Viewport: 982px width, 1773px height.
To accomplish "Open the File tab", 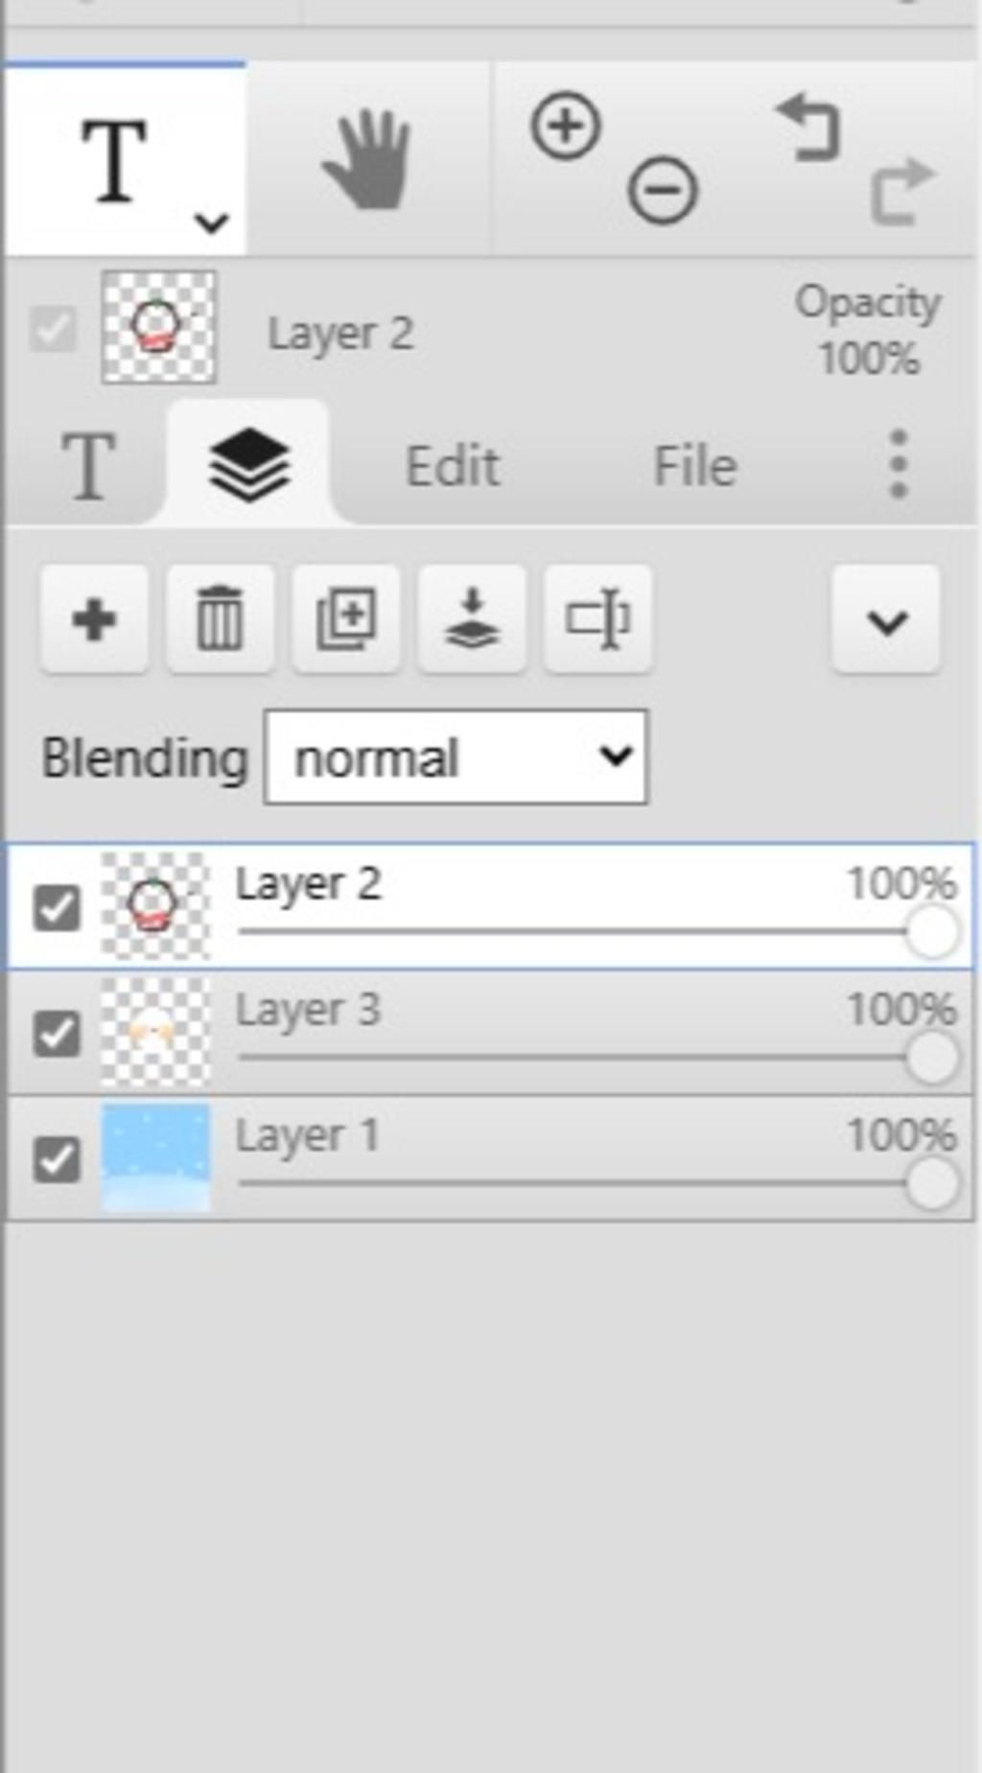I will point(695,467).
